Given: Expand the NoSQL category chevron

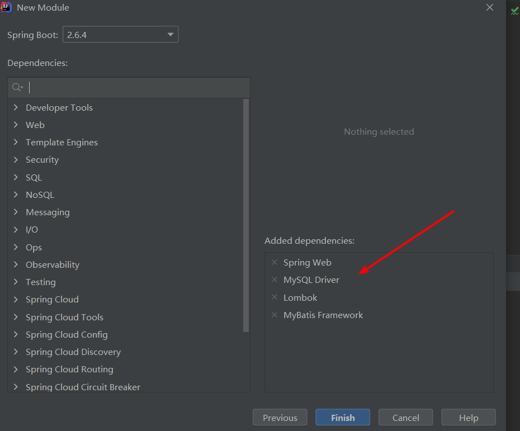Looking at the screenshot, I should [x=16, y=195].
